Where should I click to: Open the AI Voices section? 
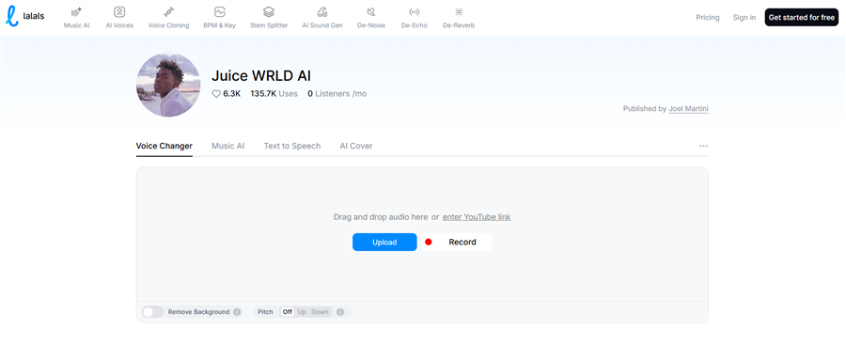[x=119, y=18]
